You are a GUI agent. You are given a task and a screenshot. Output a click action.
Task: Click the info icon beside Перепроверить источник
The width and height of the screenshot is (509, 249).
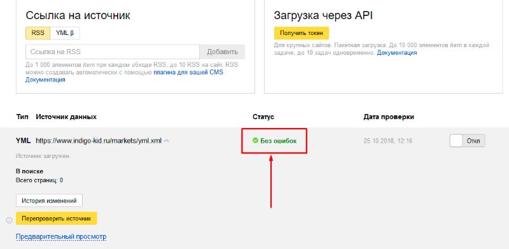[x=9, y=220]
